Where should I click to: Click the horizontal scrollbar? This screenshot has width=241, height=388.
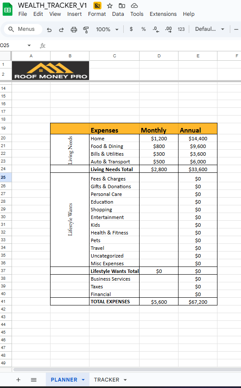(x=127, y=370)
